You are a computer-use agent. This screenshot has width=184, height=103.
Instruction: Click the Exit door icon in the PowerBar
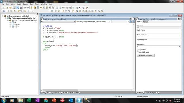tap(87, 8)
